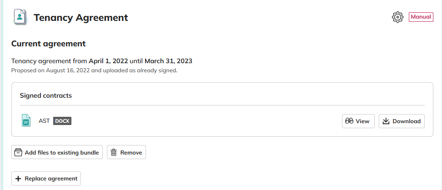Remove the current agreement

pos(126,153)
